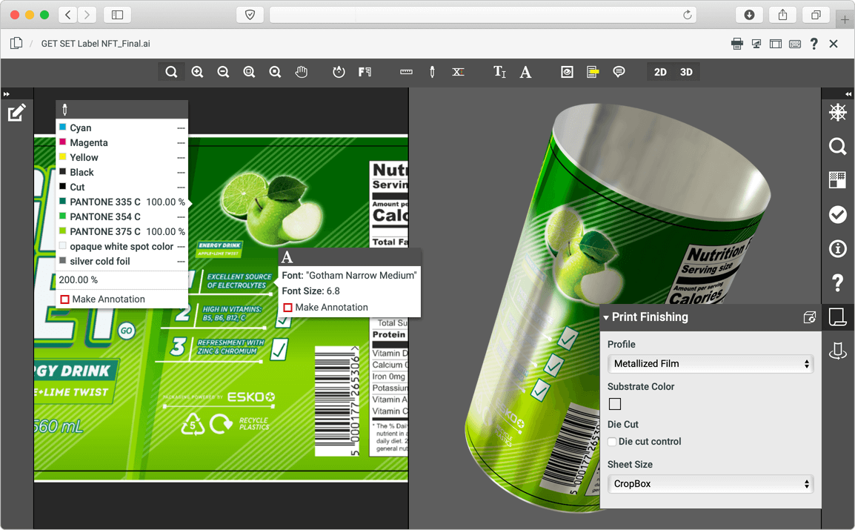Click the preview eye image icon
The width and height of the screenshot is (855, 530).
[567, 72]
